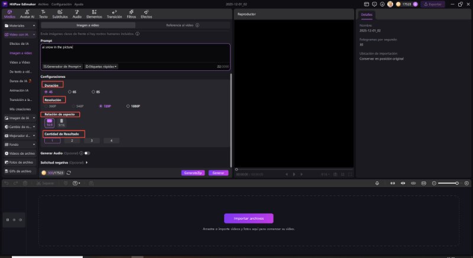Expand the Solicitud negativa section

[87, 162]
